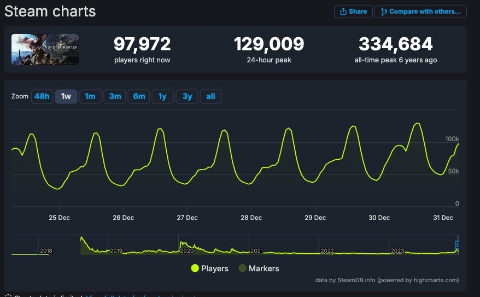Switch zoom to 1m
Image resolution: width=480 pixels, height=297 pixels.
click(90, 96)
